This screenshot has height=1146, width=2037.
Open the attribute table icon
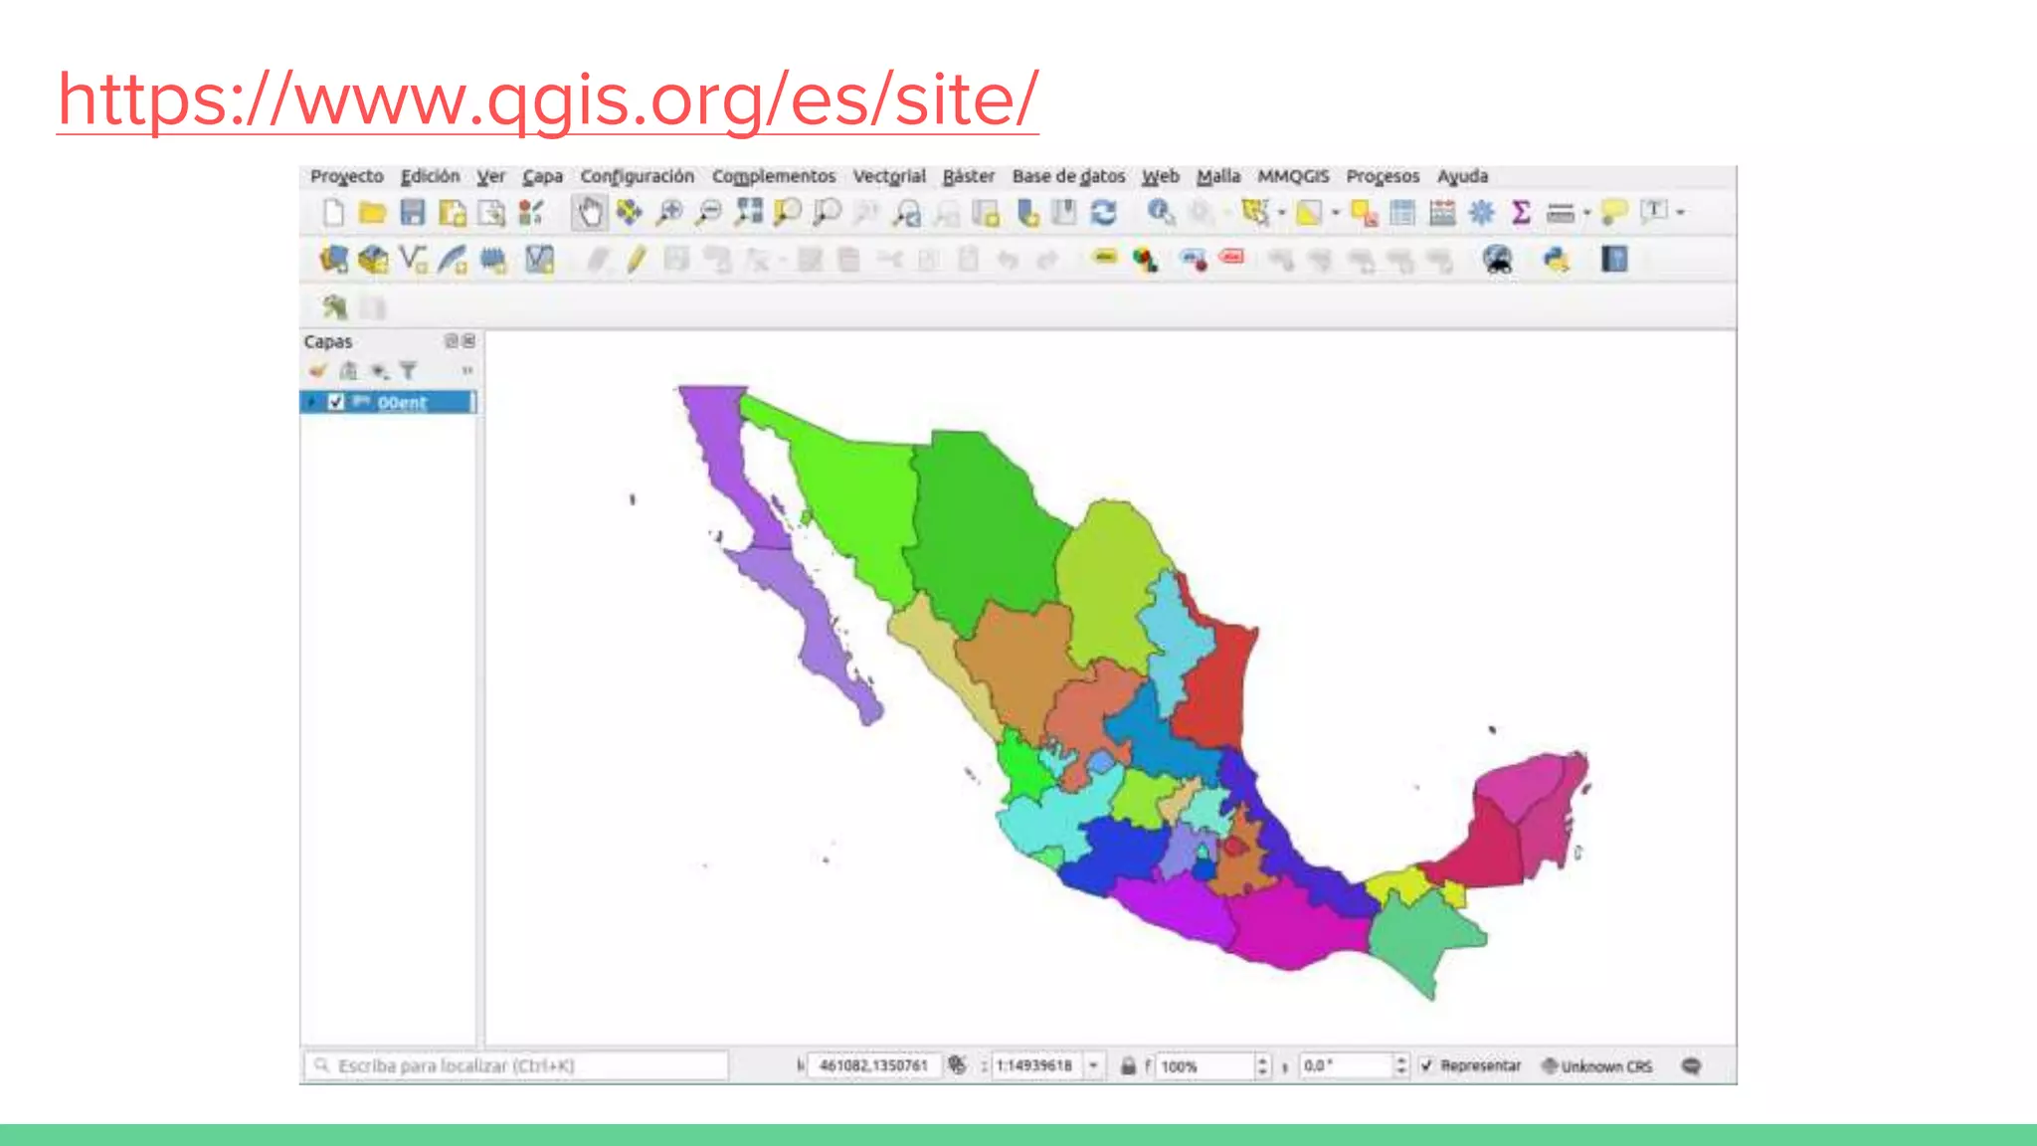1402,212
